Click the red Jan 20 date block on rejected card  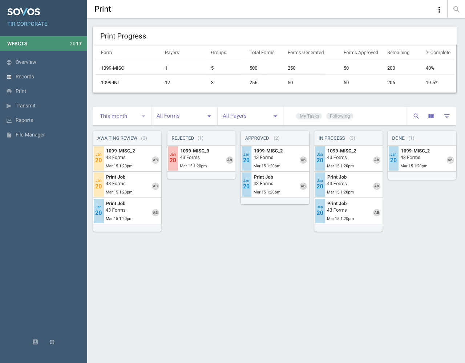[x=173, y=158]
